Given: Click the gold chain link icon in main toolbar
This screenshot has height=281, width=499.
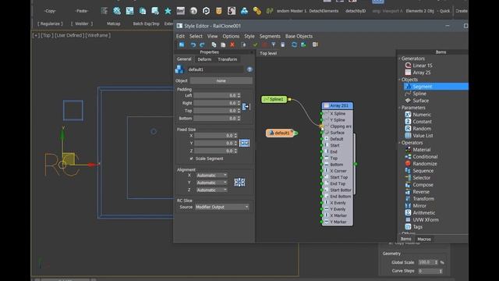Looking at the screenshot, I should tap(257, 11).
